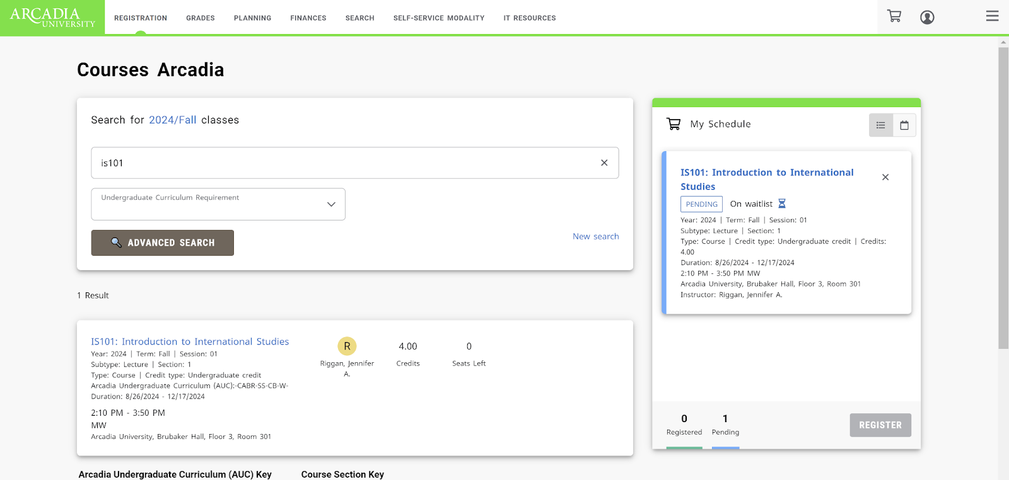Switch My Schedule to list view
Screen dimensions: 1009x480
tap(881, 125)
